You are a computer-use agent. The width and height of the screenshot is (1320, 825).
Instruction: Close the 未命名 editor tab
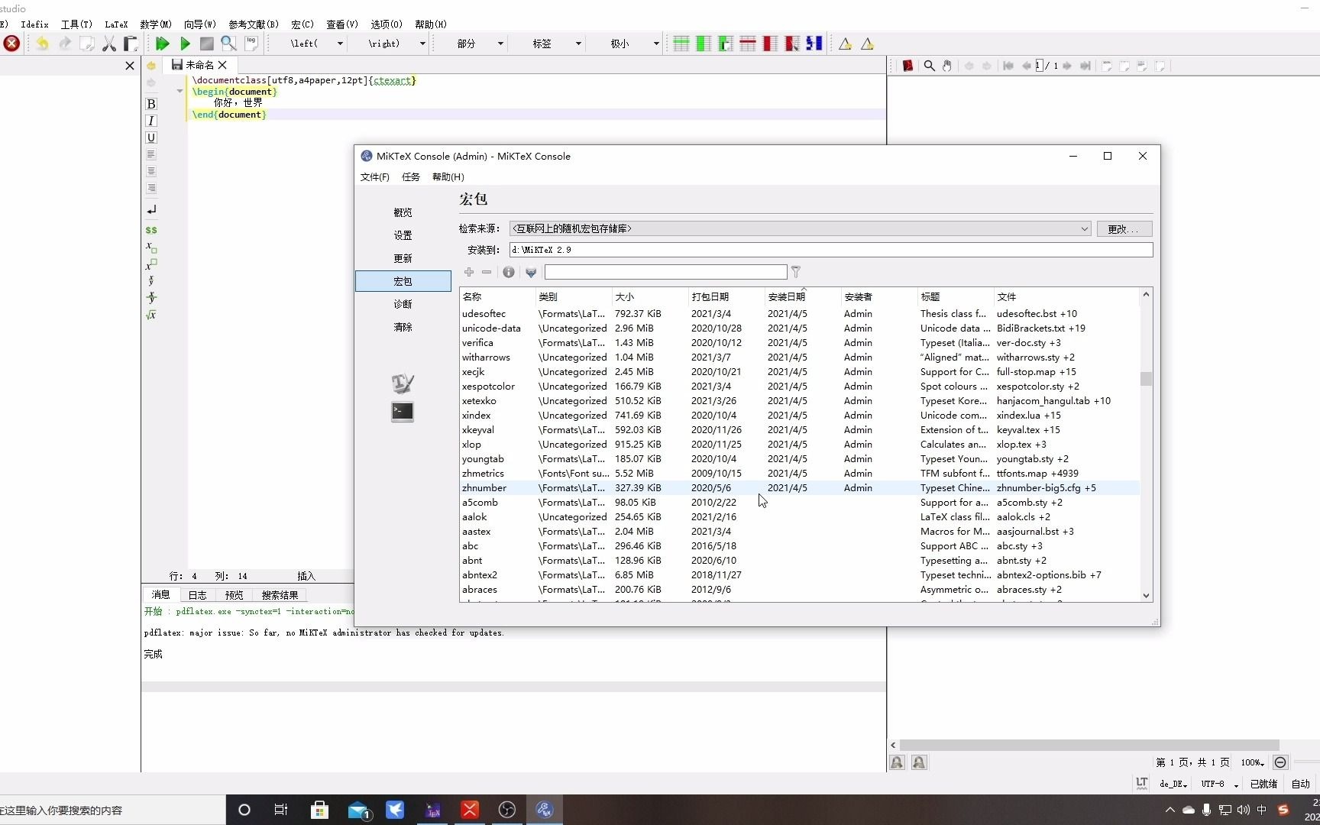223,65
